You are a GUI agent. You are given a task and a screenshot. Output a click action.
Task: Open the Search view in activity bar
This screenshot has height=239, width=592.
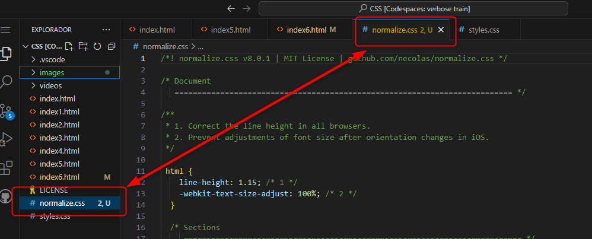click(x=6, y=82)
